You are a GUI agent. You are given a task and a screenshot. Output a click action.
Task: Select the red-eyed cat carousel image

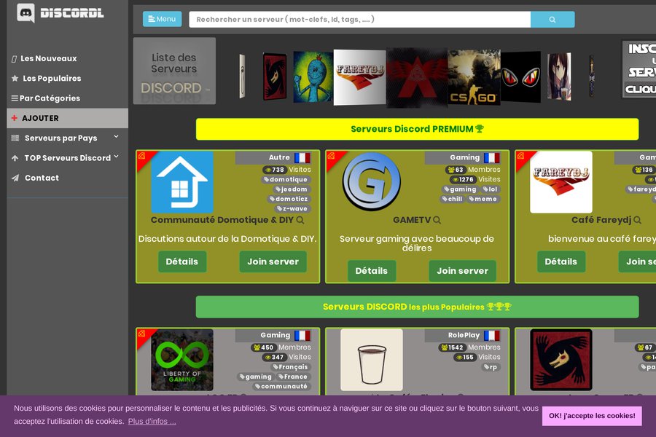(x=520, y=77)
